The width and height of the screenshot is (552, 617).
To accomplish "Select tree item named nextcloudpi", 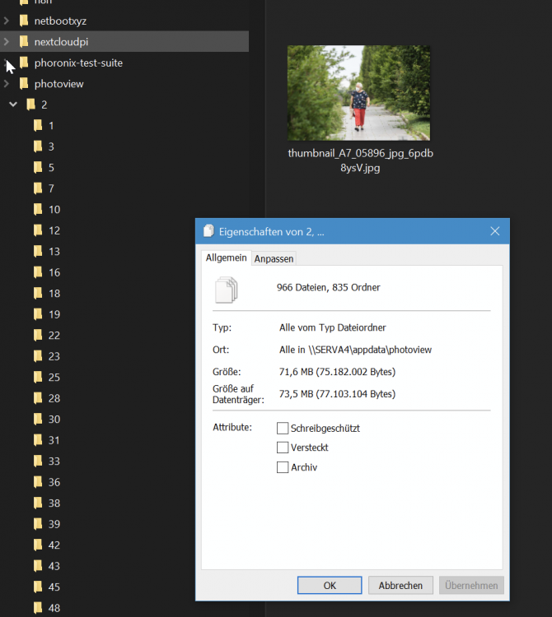I will tap(124, 41).
